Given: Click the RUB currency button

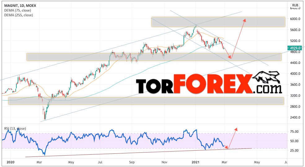Looking at the screenshot, I should pos(295,5).
